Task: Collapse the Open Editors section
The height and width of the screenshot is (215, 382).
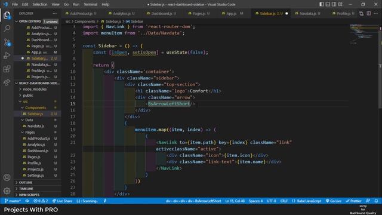Action: click(30, 21)
